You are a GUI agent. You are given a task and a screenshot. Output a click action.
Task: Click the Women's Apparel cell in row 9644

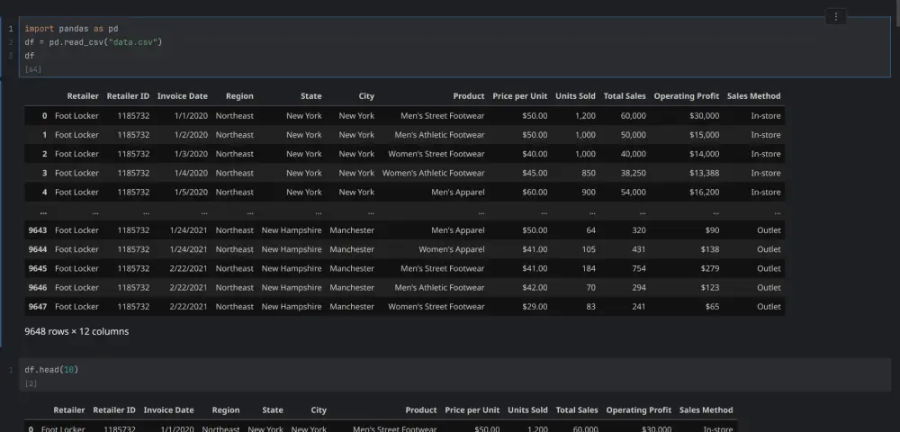tap(452, 249)
